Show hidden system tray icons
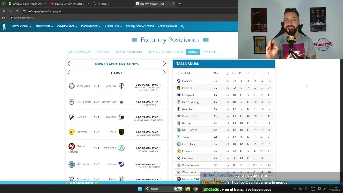343x193 pixels. [x=294, y=189]
